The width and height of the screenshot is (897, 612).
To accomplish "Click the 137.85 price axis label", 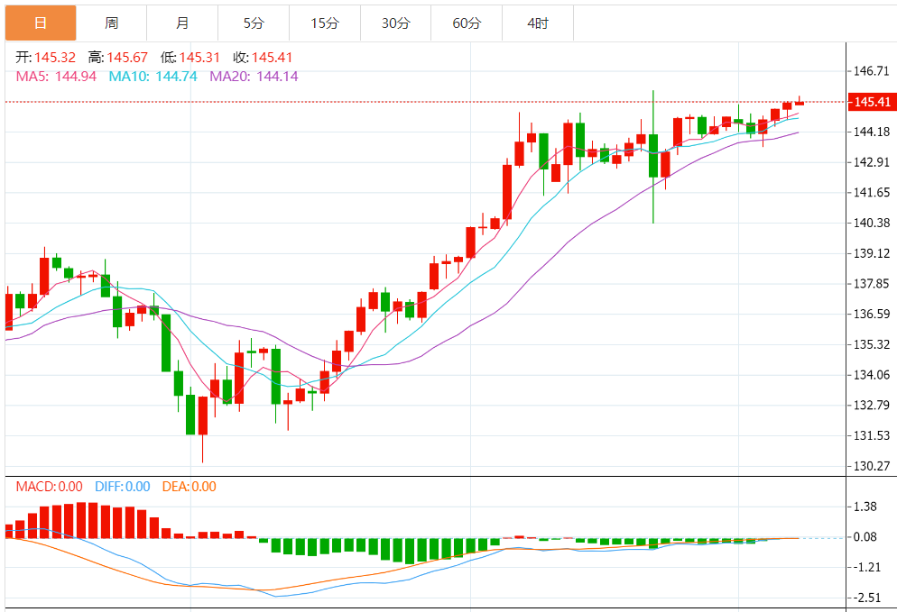I will pos(871,283).
